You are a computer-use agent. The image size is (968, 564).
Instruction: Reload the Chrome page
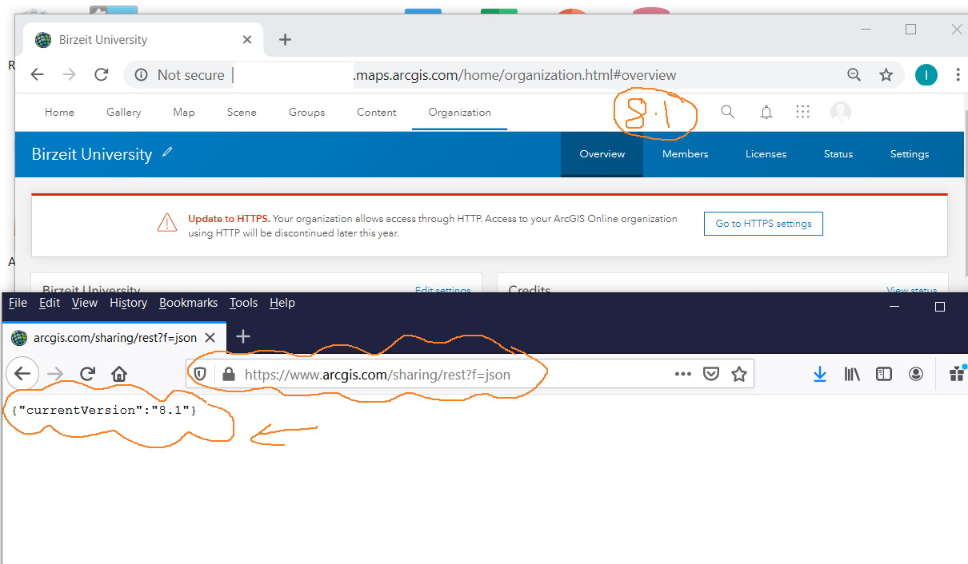pyautogui.click(x=102, y=74)
